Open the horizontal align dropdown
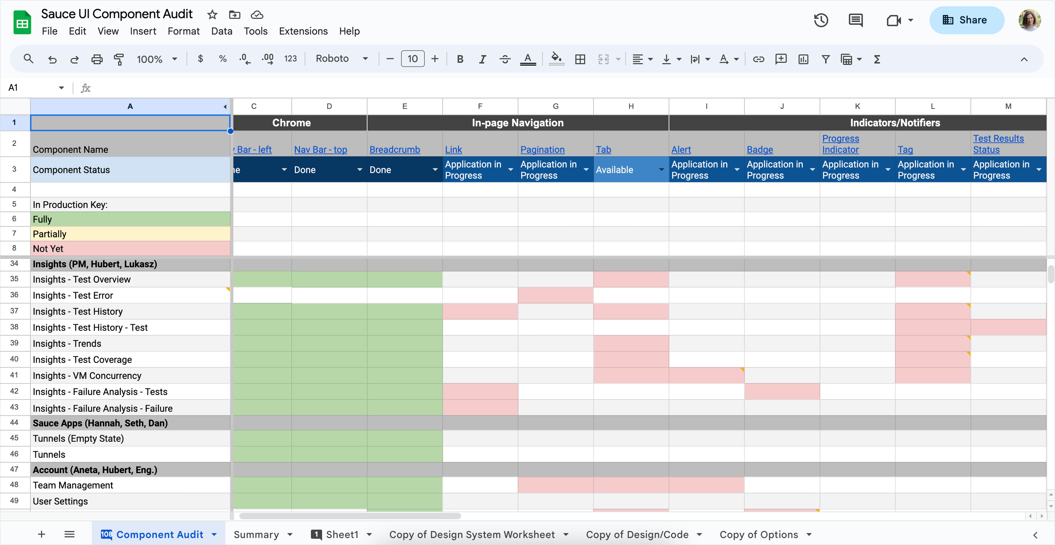1055x545 pixels. coord(642,59)
